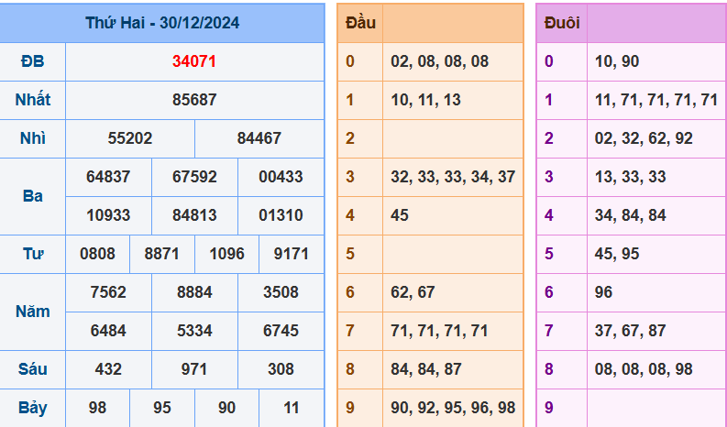The width and height of the screenshot is (727, 427).
Task: Click the Năm prize number 5334
Action: point(194,331)
